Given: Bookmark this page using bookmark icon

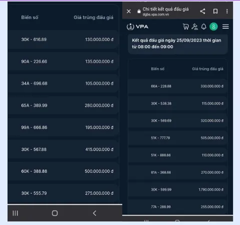Looking at the screenshot, I should pyautogui.click(x=215, y=11).
